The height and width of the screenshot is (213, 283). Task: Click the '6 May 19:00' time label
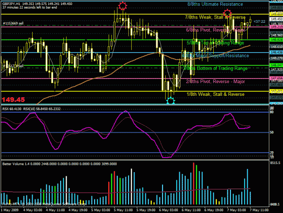pyautogui.click(x=214, y=210)
